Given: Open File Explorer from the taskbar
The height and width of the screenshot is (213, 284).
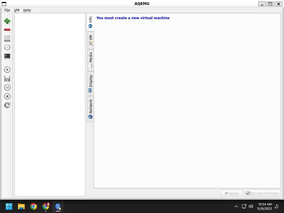Looking at the screenshot, I should click(21, 206).
